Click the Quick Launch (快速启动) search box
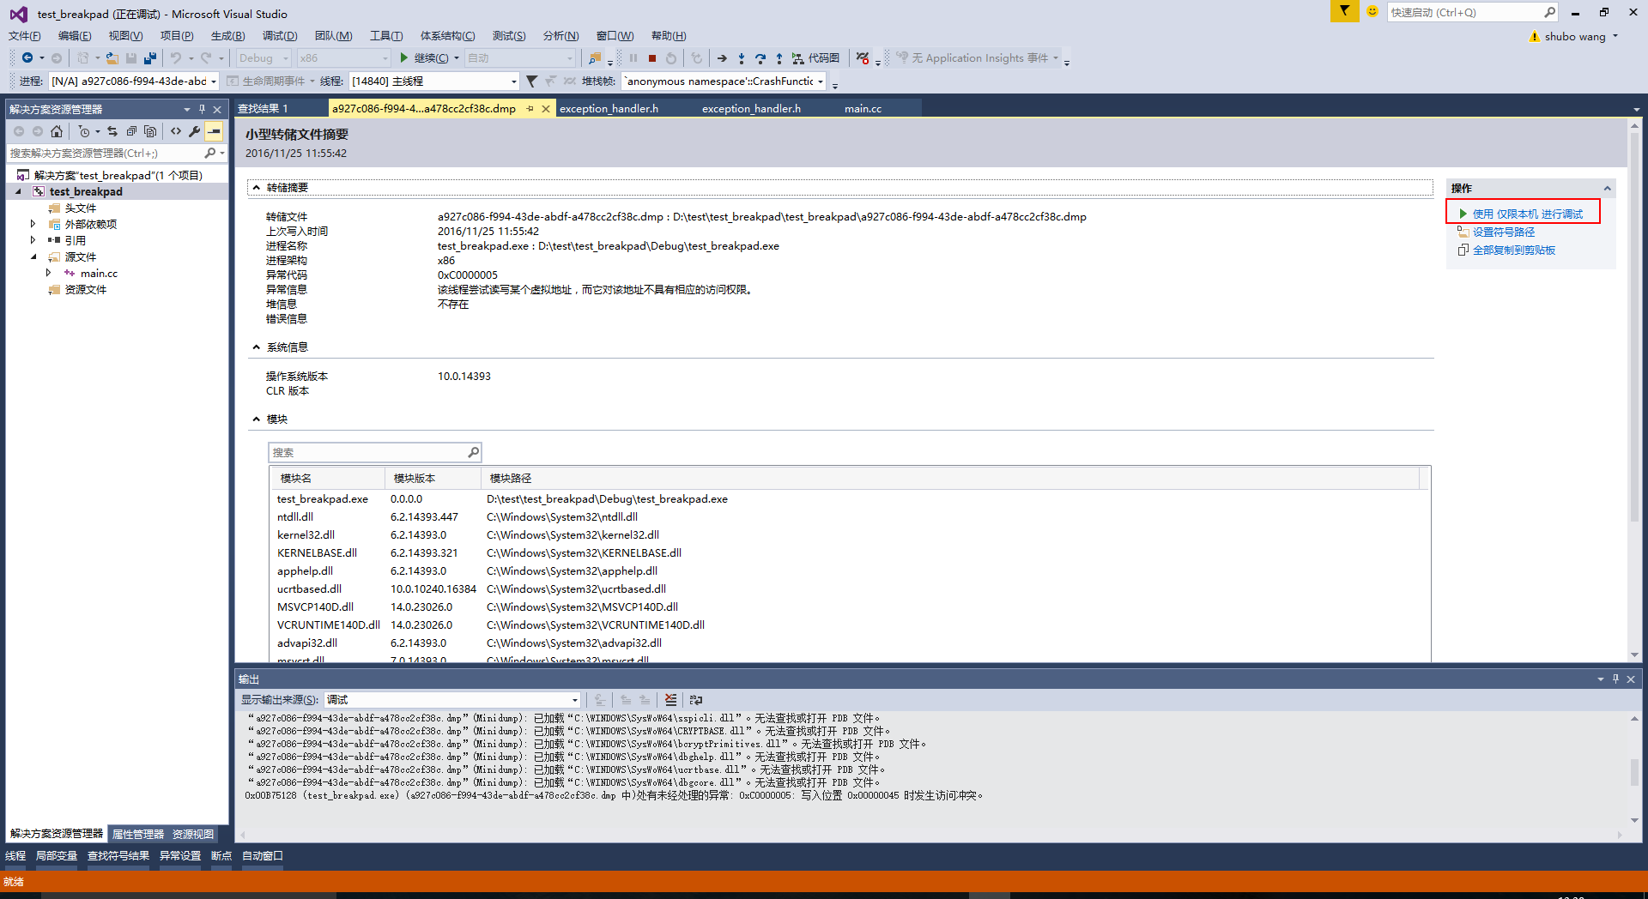This screenshot has width=1648, height=899. (1472, 12)
